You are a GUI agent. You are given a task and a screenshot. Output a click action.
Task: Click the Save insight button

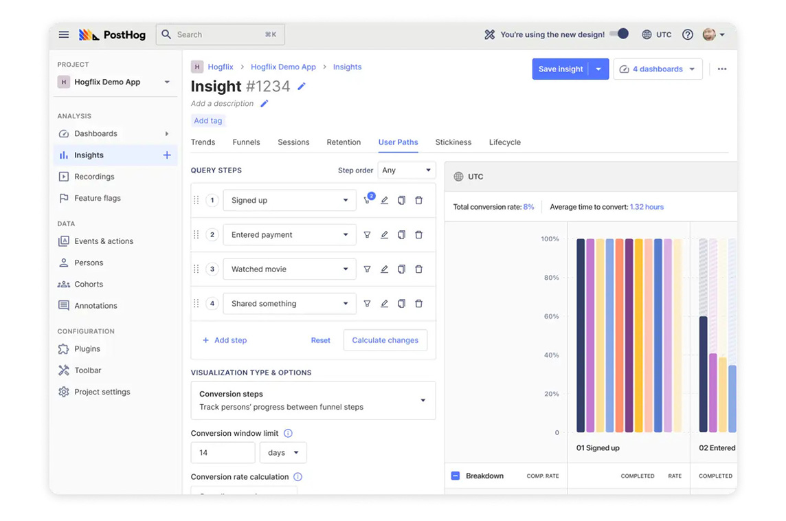pyautogui.click(x=561, y=69)
